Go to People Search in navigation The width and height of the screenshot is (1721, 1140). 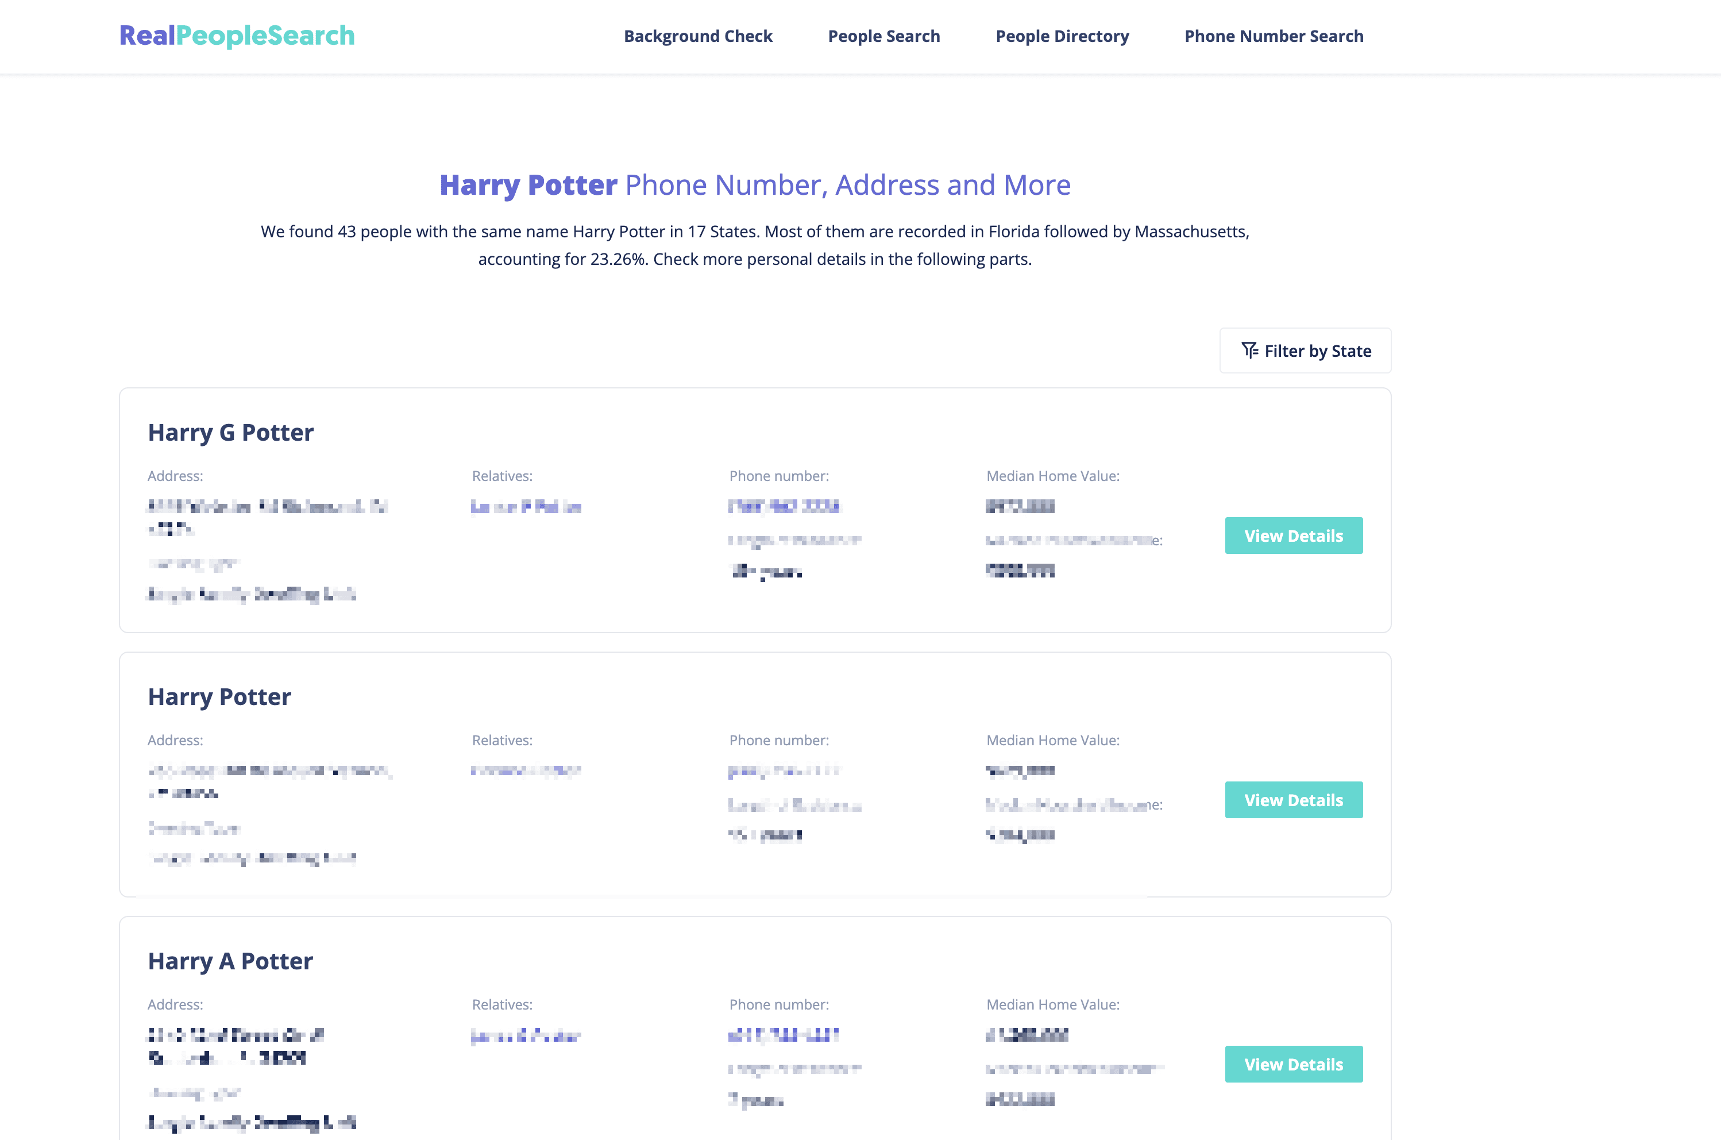(883, 36)
